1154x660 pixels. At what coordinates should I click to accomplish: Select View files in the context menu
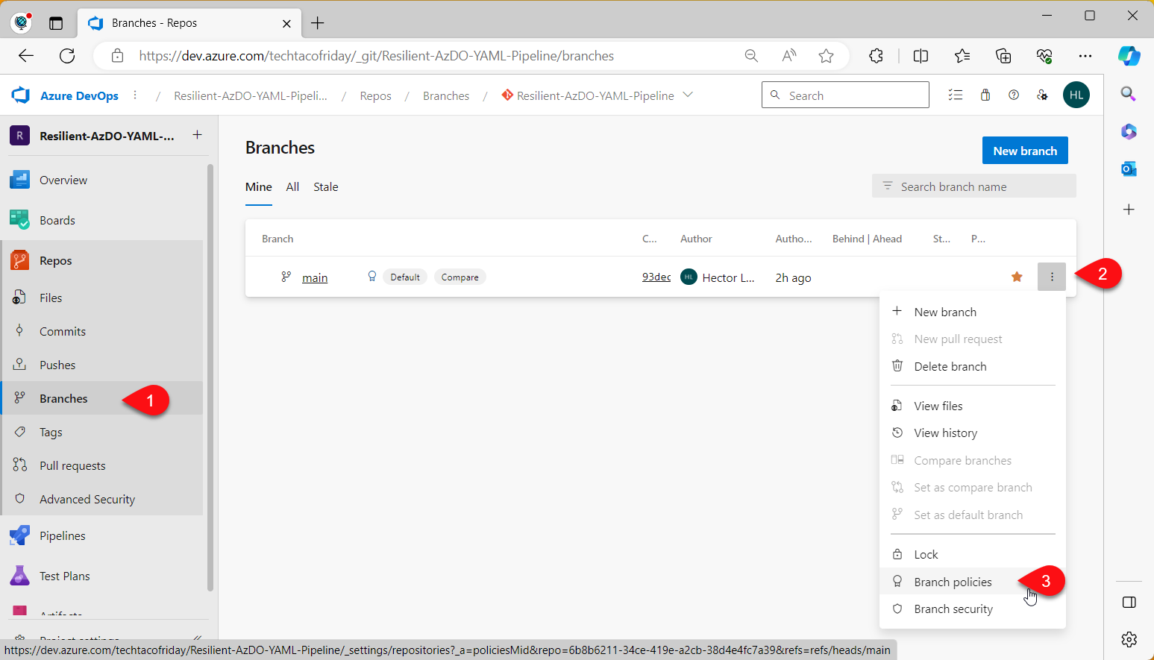click(x=973, y=406)
